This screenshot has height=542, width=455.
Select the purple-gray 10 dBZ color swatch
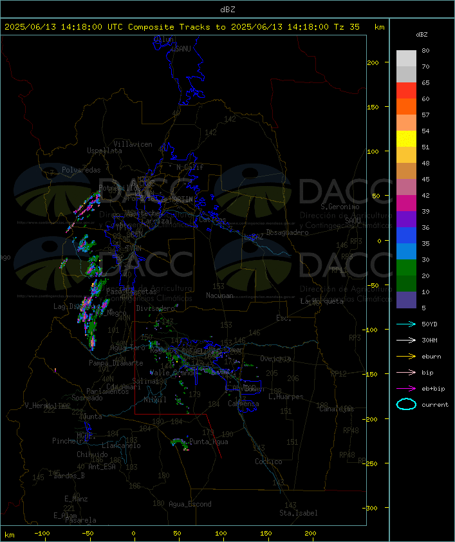tap(406, 300)
